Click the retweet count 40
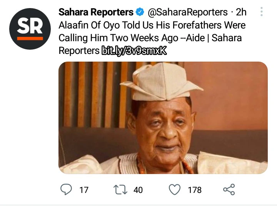 tap(138, 190)
